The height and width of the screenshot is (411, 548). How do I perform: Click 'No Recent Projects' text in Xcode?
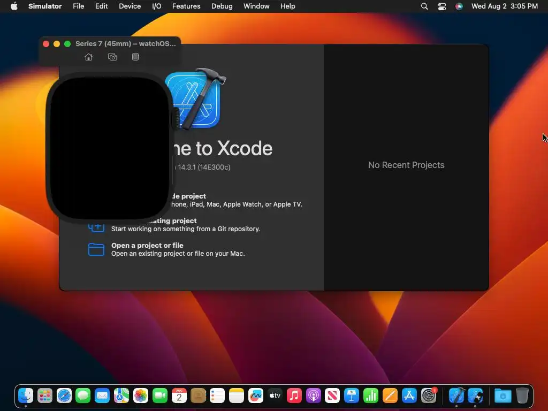tap(406, 165)
